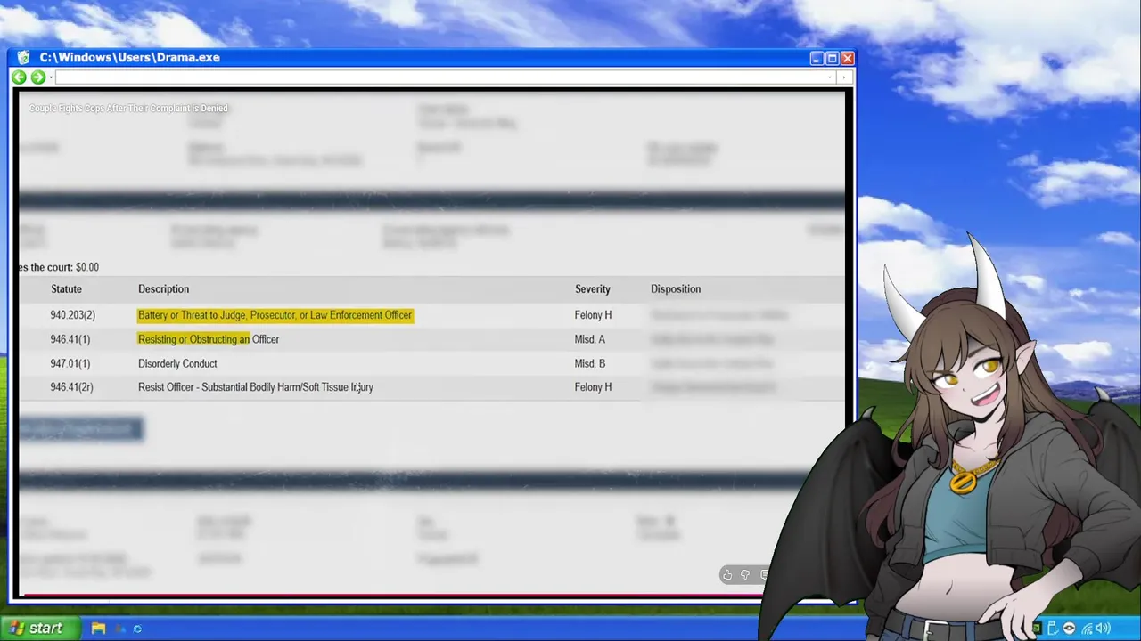Go forward with the green forward arrow

tap(37, 77)
